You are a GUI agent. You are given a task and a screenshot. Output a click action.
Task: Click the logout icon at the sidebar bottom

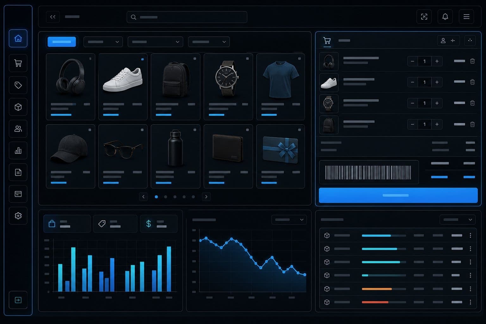18,300
